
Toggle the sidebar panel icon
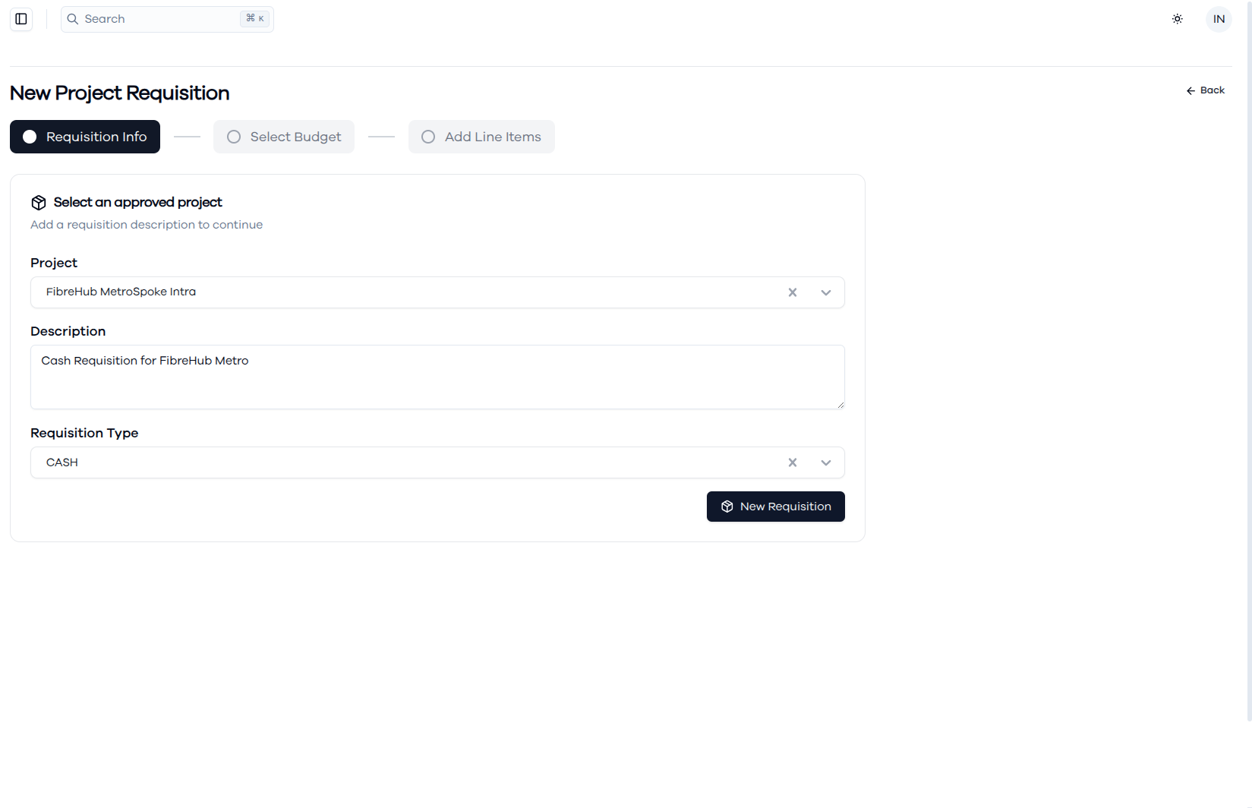[21, 19]
